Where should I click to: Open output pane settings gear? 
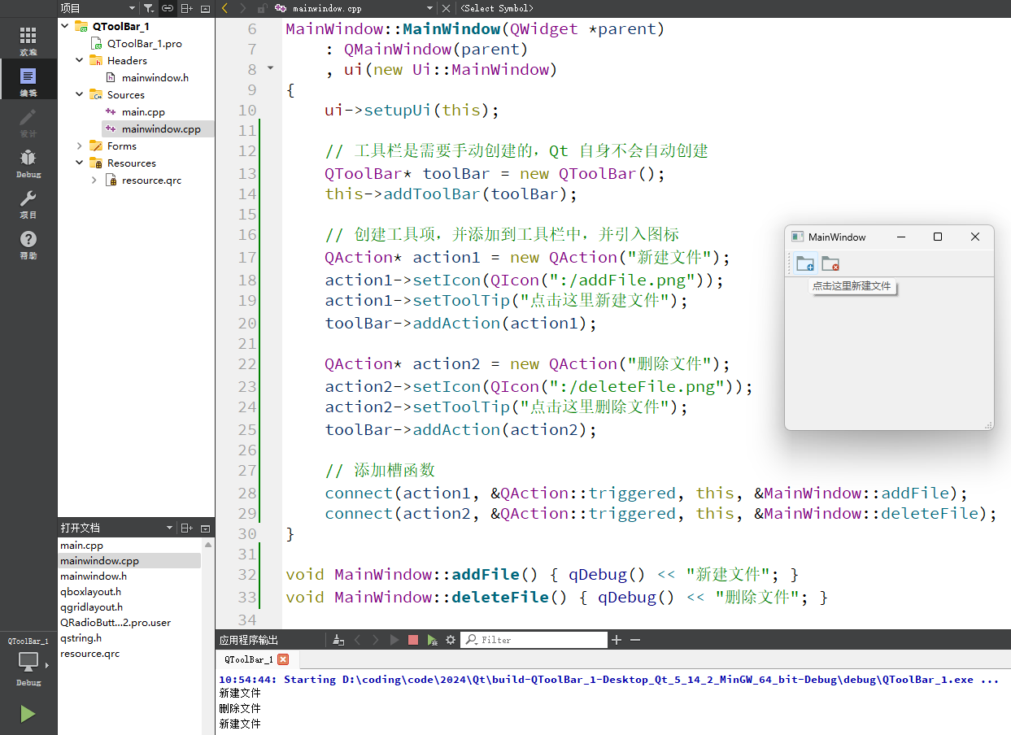(x=451, y=640)
